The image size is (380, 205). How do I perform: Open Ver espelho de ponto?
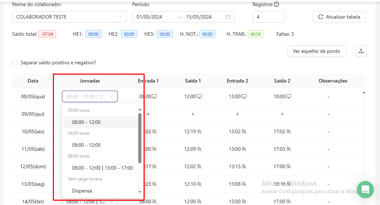click(x=316, y=51)
